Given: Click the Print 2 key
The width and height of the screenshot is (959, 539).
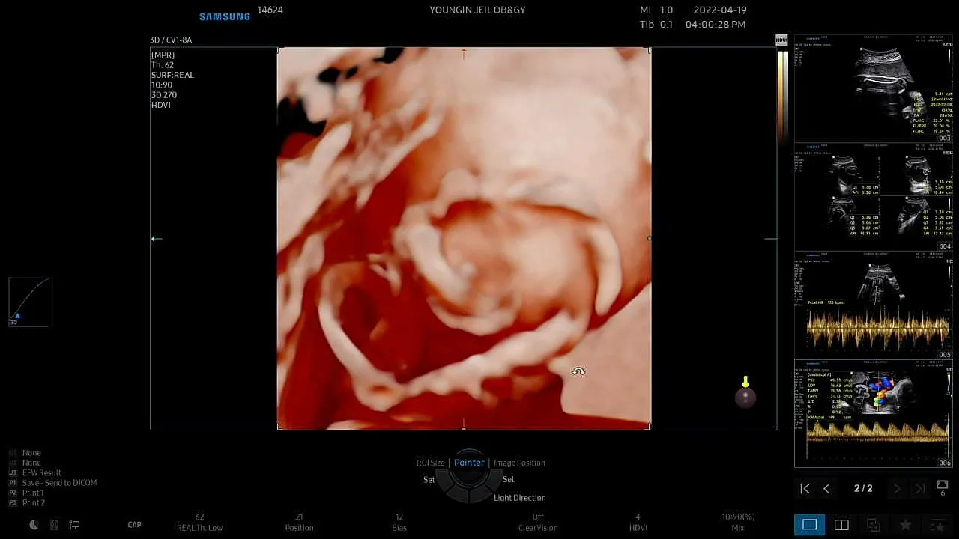Looking at the screenshot, I should 33,503.
